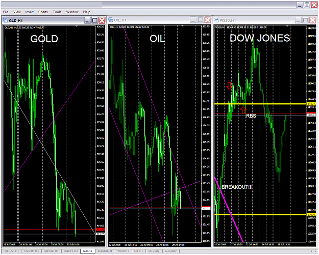The image size is (319, 255).
Task: Minimize the GLD,H1 chart window
Action: click(x=87, y=20)
